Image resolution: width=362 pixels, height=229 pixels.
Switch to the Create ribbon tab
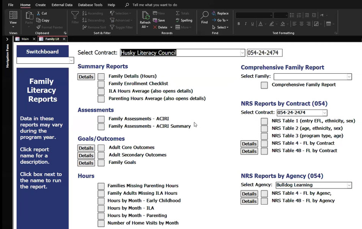point(41,5)
